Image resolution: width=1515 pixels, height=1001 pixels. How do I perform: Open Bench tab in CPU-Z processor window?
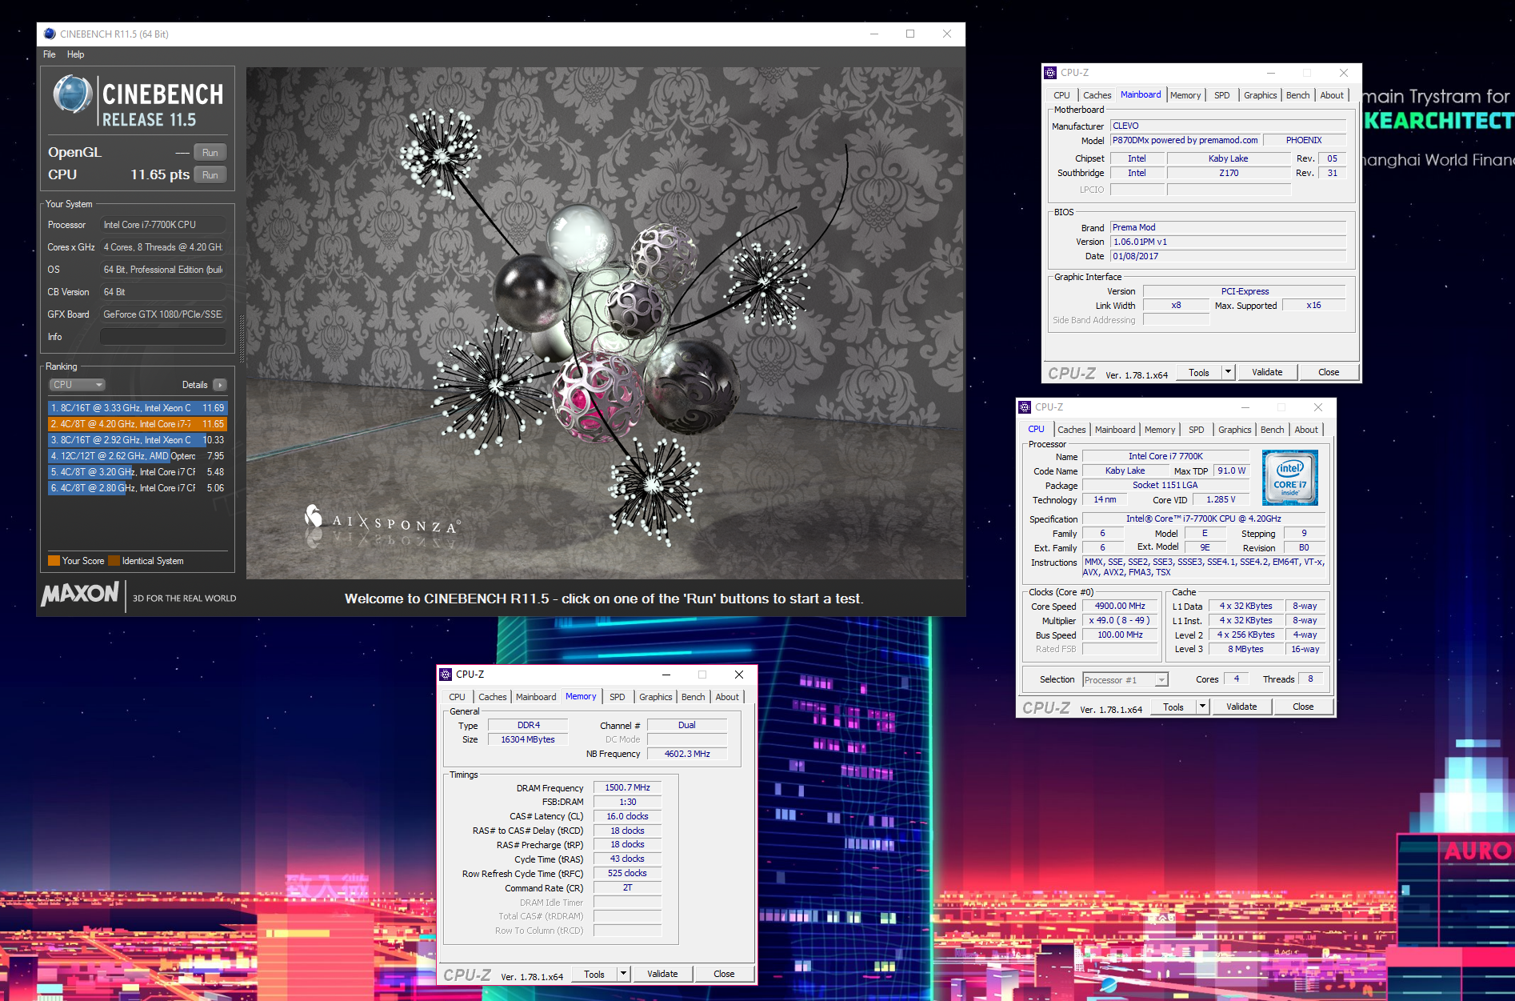(1272, 430)
